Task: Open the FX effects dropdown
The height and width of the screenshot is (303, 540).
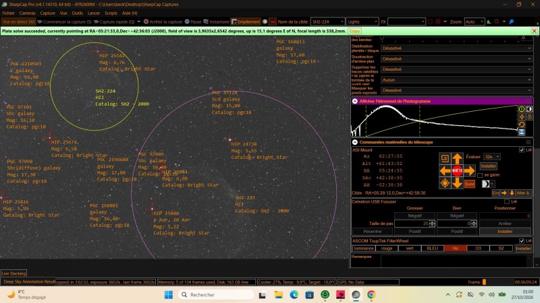Action: pos(406,22)
